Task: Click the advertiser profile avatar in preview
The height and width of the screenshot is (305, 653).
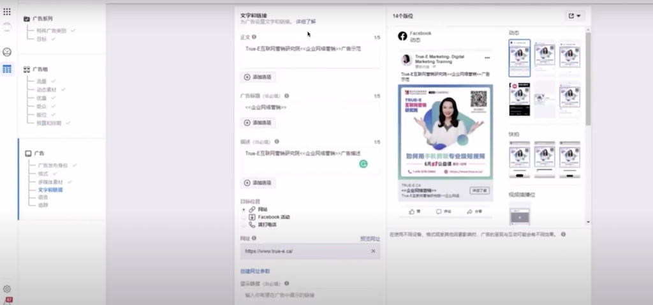Action: coord(406,60)
